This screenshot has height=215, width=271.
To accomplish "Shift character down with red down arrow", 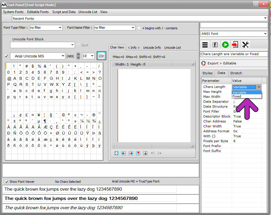I will pos(145,153).
